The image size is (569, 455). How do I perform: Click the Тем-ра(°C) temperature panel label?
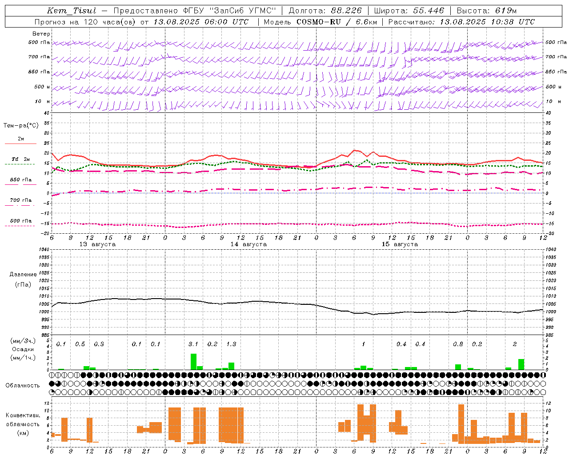tap(21, 126)
